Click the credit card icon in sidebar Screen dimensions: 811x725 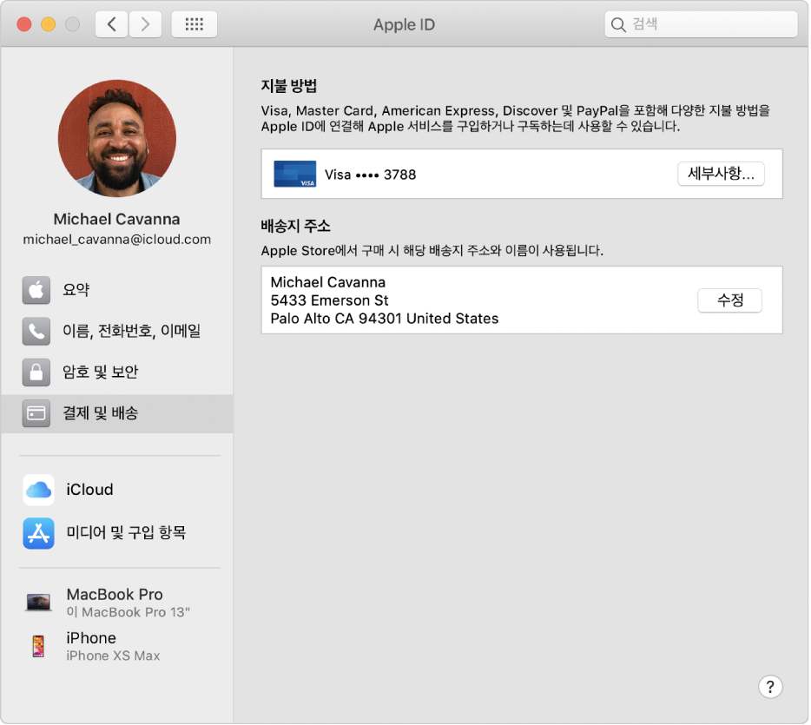tap(36, 413)
